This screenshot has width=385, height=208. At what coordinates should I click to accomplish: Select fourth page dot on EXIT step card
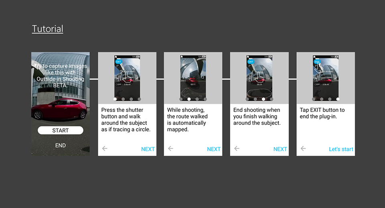coord(338,99)
